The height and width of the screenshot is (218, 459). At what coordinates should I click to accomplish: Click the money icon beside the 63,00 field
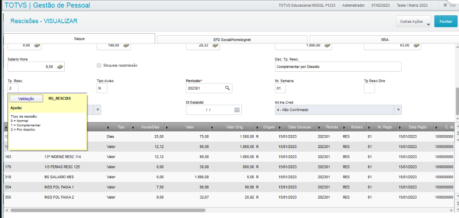[417, 46]
